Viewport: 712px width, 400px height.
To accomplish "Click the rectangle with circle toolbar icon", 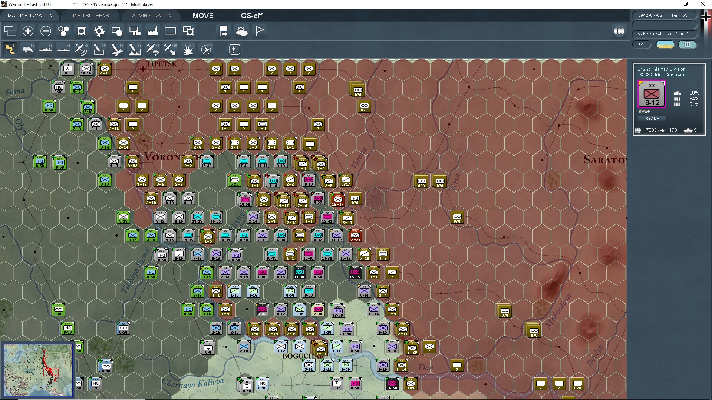I will [117, 31].
